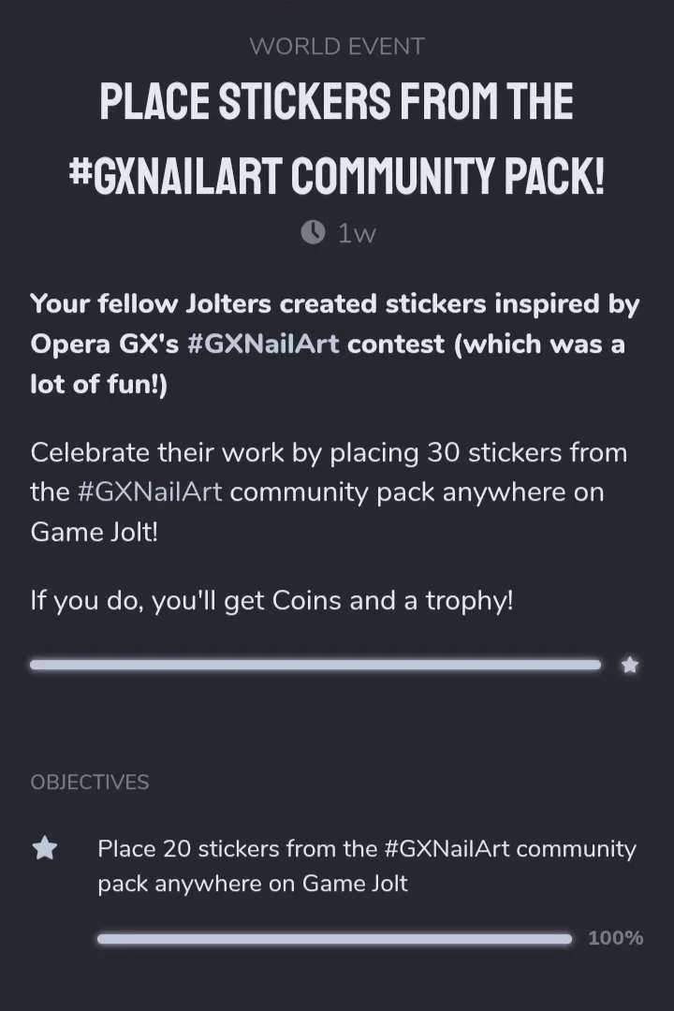The height and width of the screenshot is (1011, 674).
Task: Tap the 'lot of fun!)' text
Action: (98, 385)
